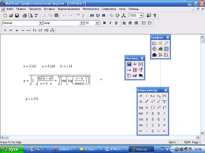Insert a function with the f(x) icon

tap(92, 16)
